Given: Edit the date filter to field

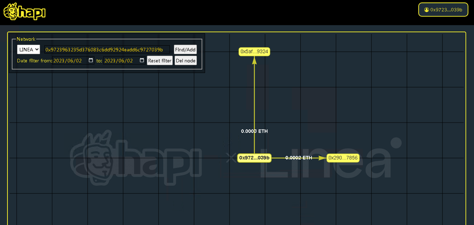Looking at the screenshot, I should [124, 61].
